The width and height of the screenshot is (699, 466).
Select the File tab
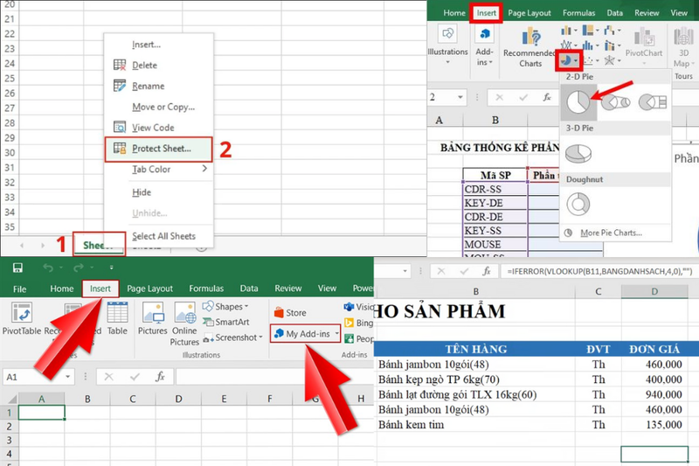[x=19, y=289]
